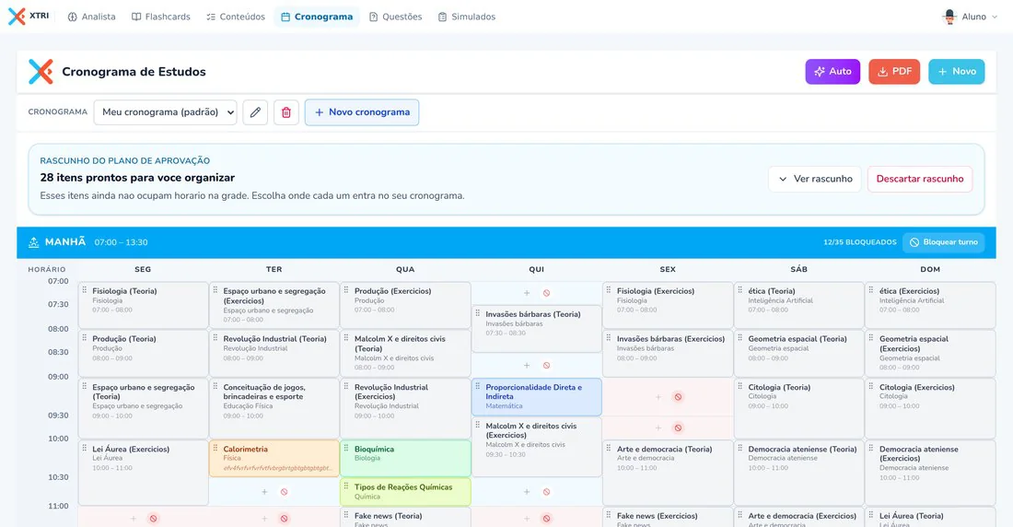This screenshot has height=527, width=1013.
Task: Generate schedule with the Auto button
Action: coord(833,71)
